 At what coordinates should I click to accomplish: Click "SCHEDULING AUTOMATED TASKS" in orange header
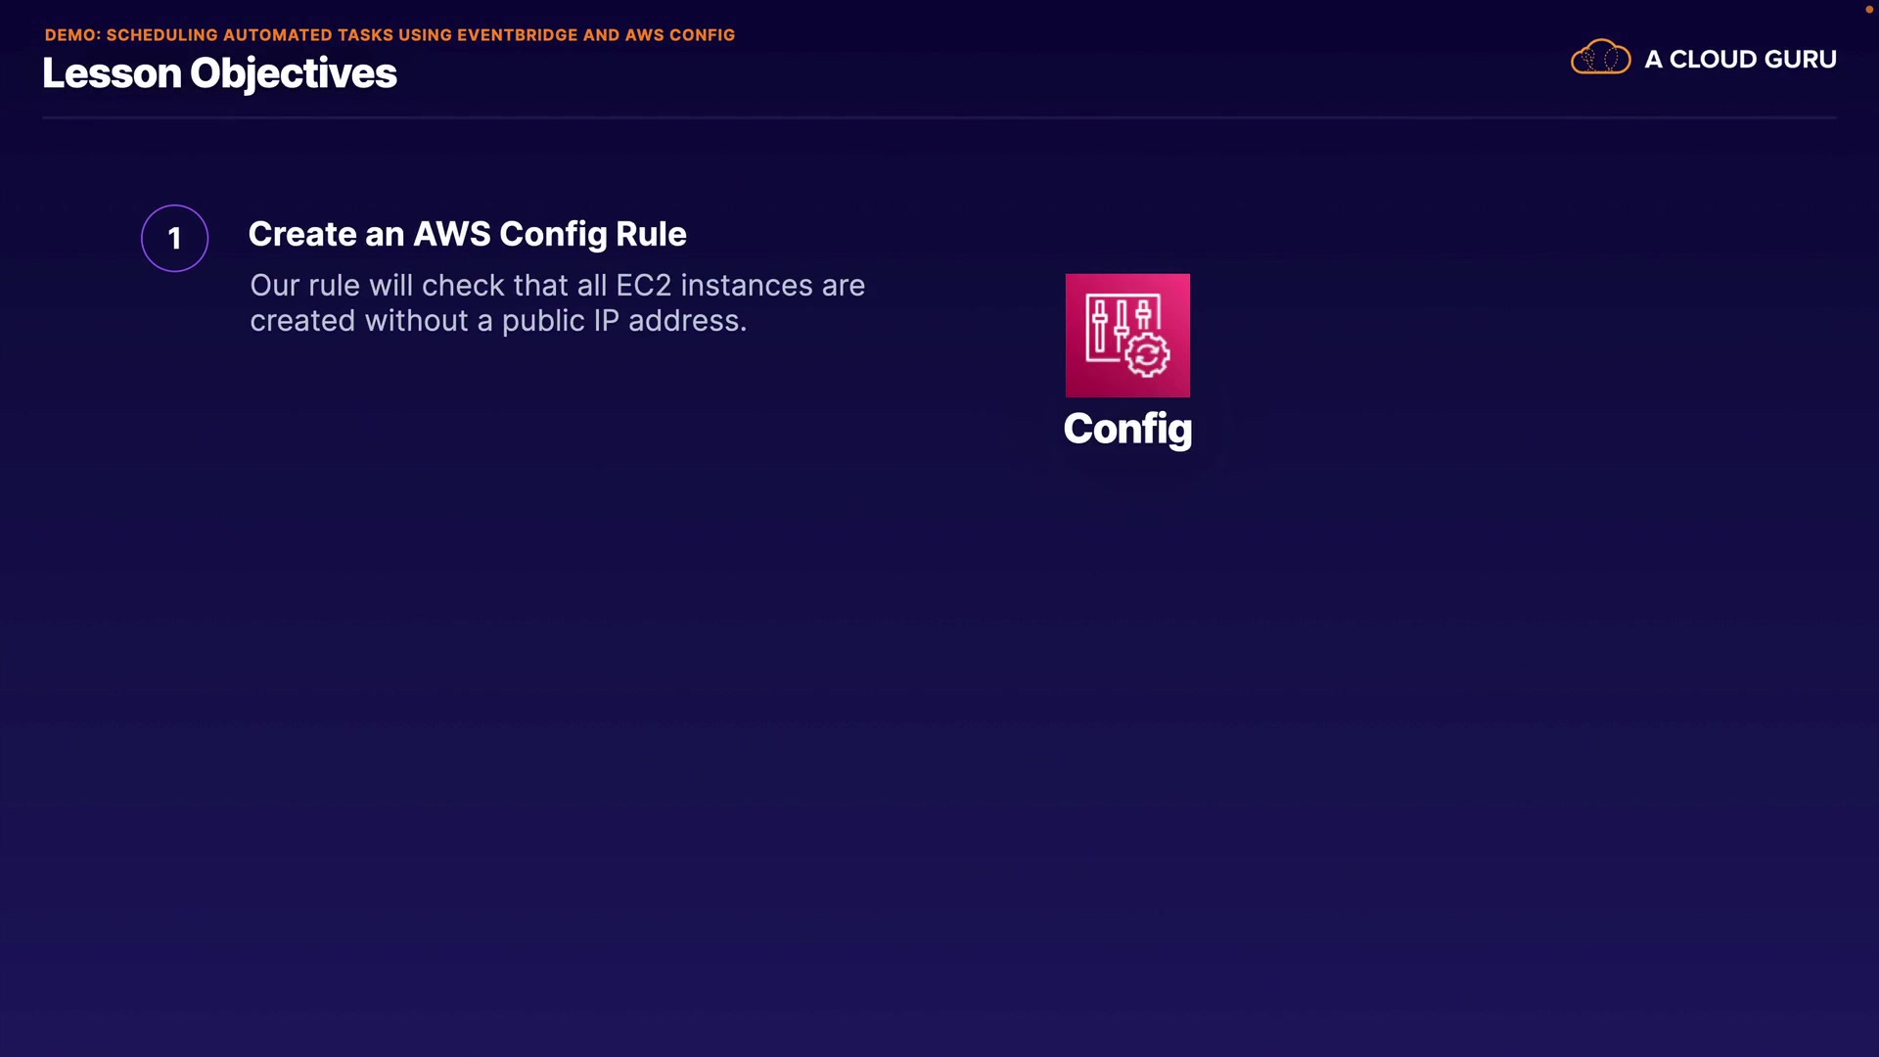pos(249,35)
